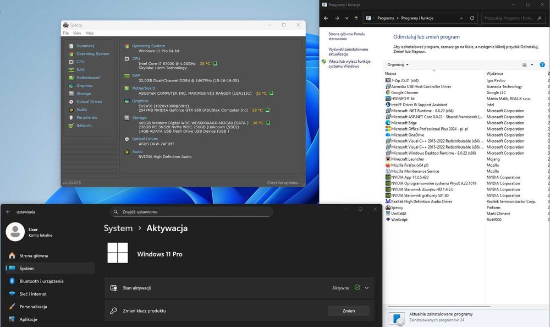Screen dimensions: 550x327
Task: Expand the Stan aktywacji row chevron
Action: 366,288
